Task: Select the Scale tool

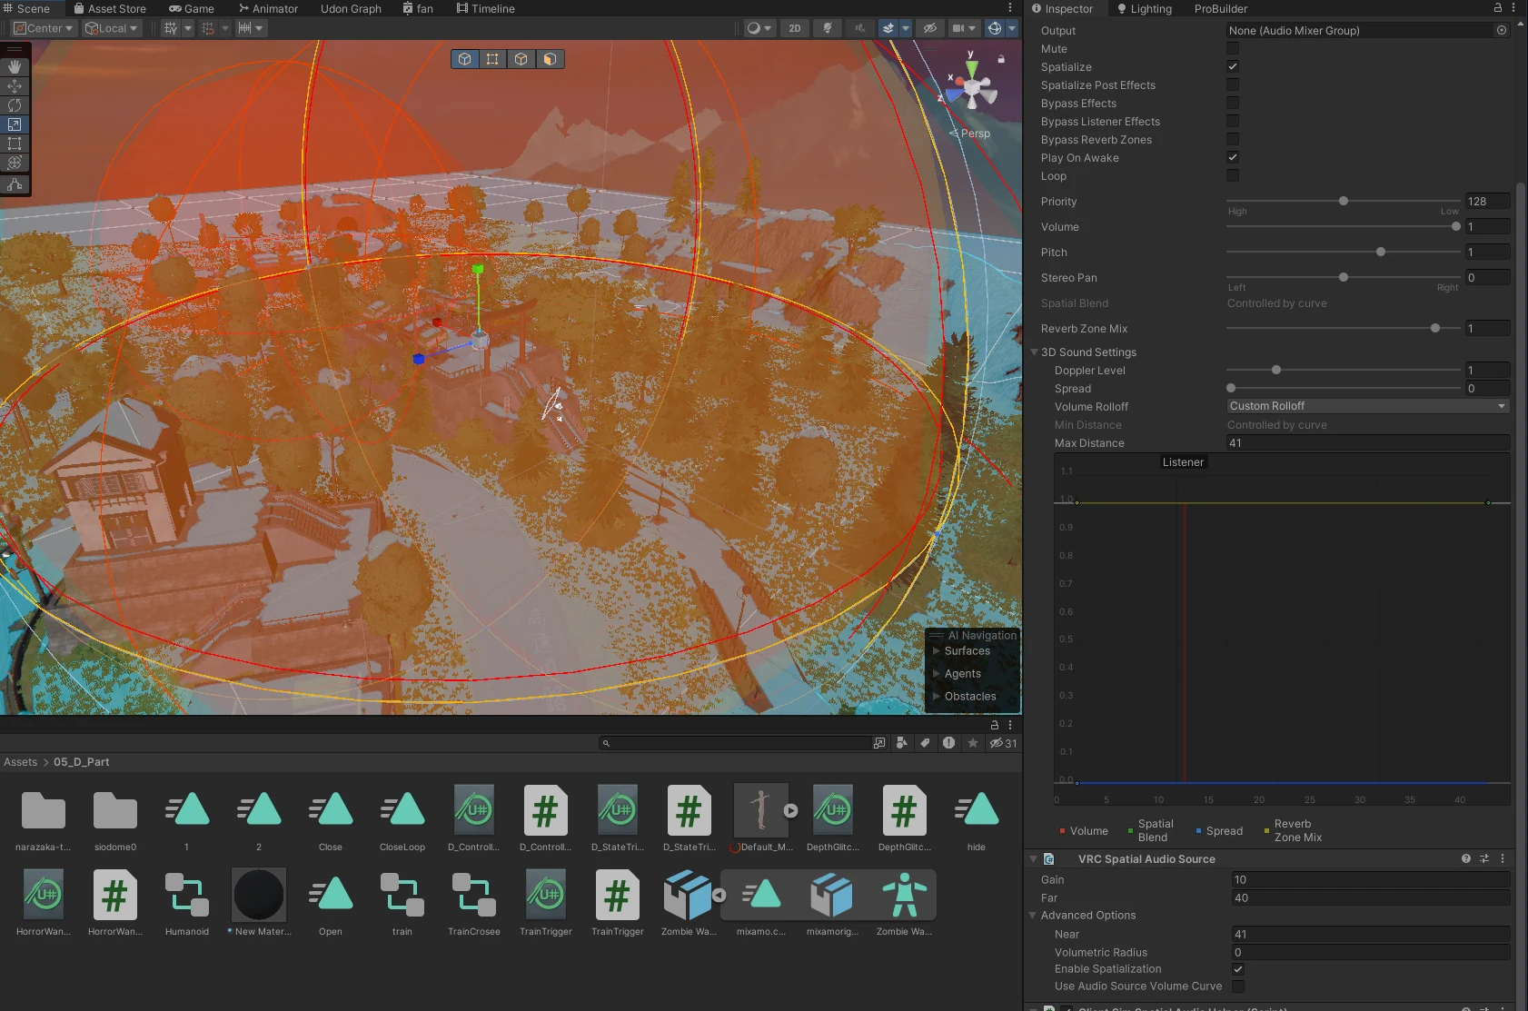Action: click(15, 124)
